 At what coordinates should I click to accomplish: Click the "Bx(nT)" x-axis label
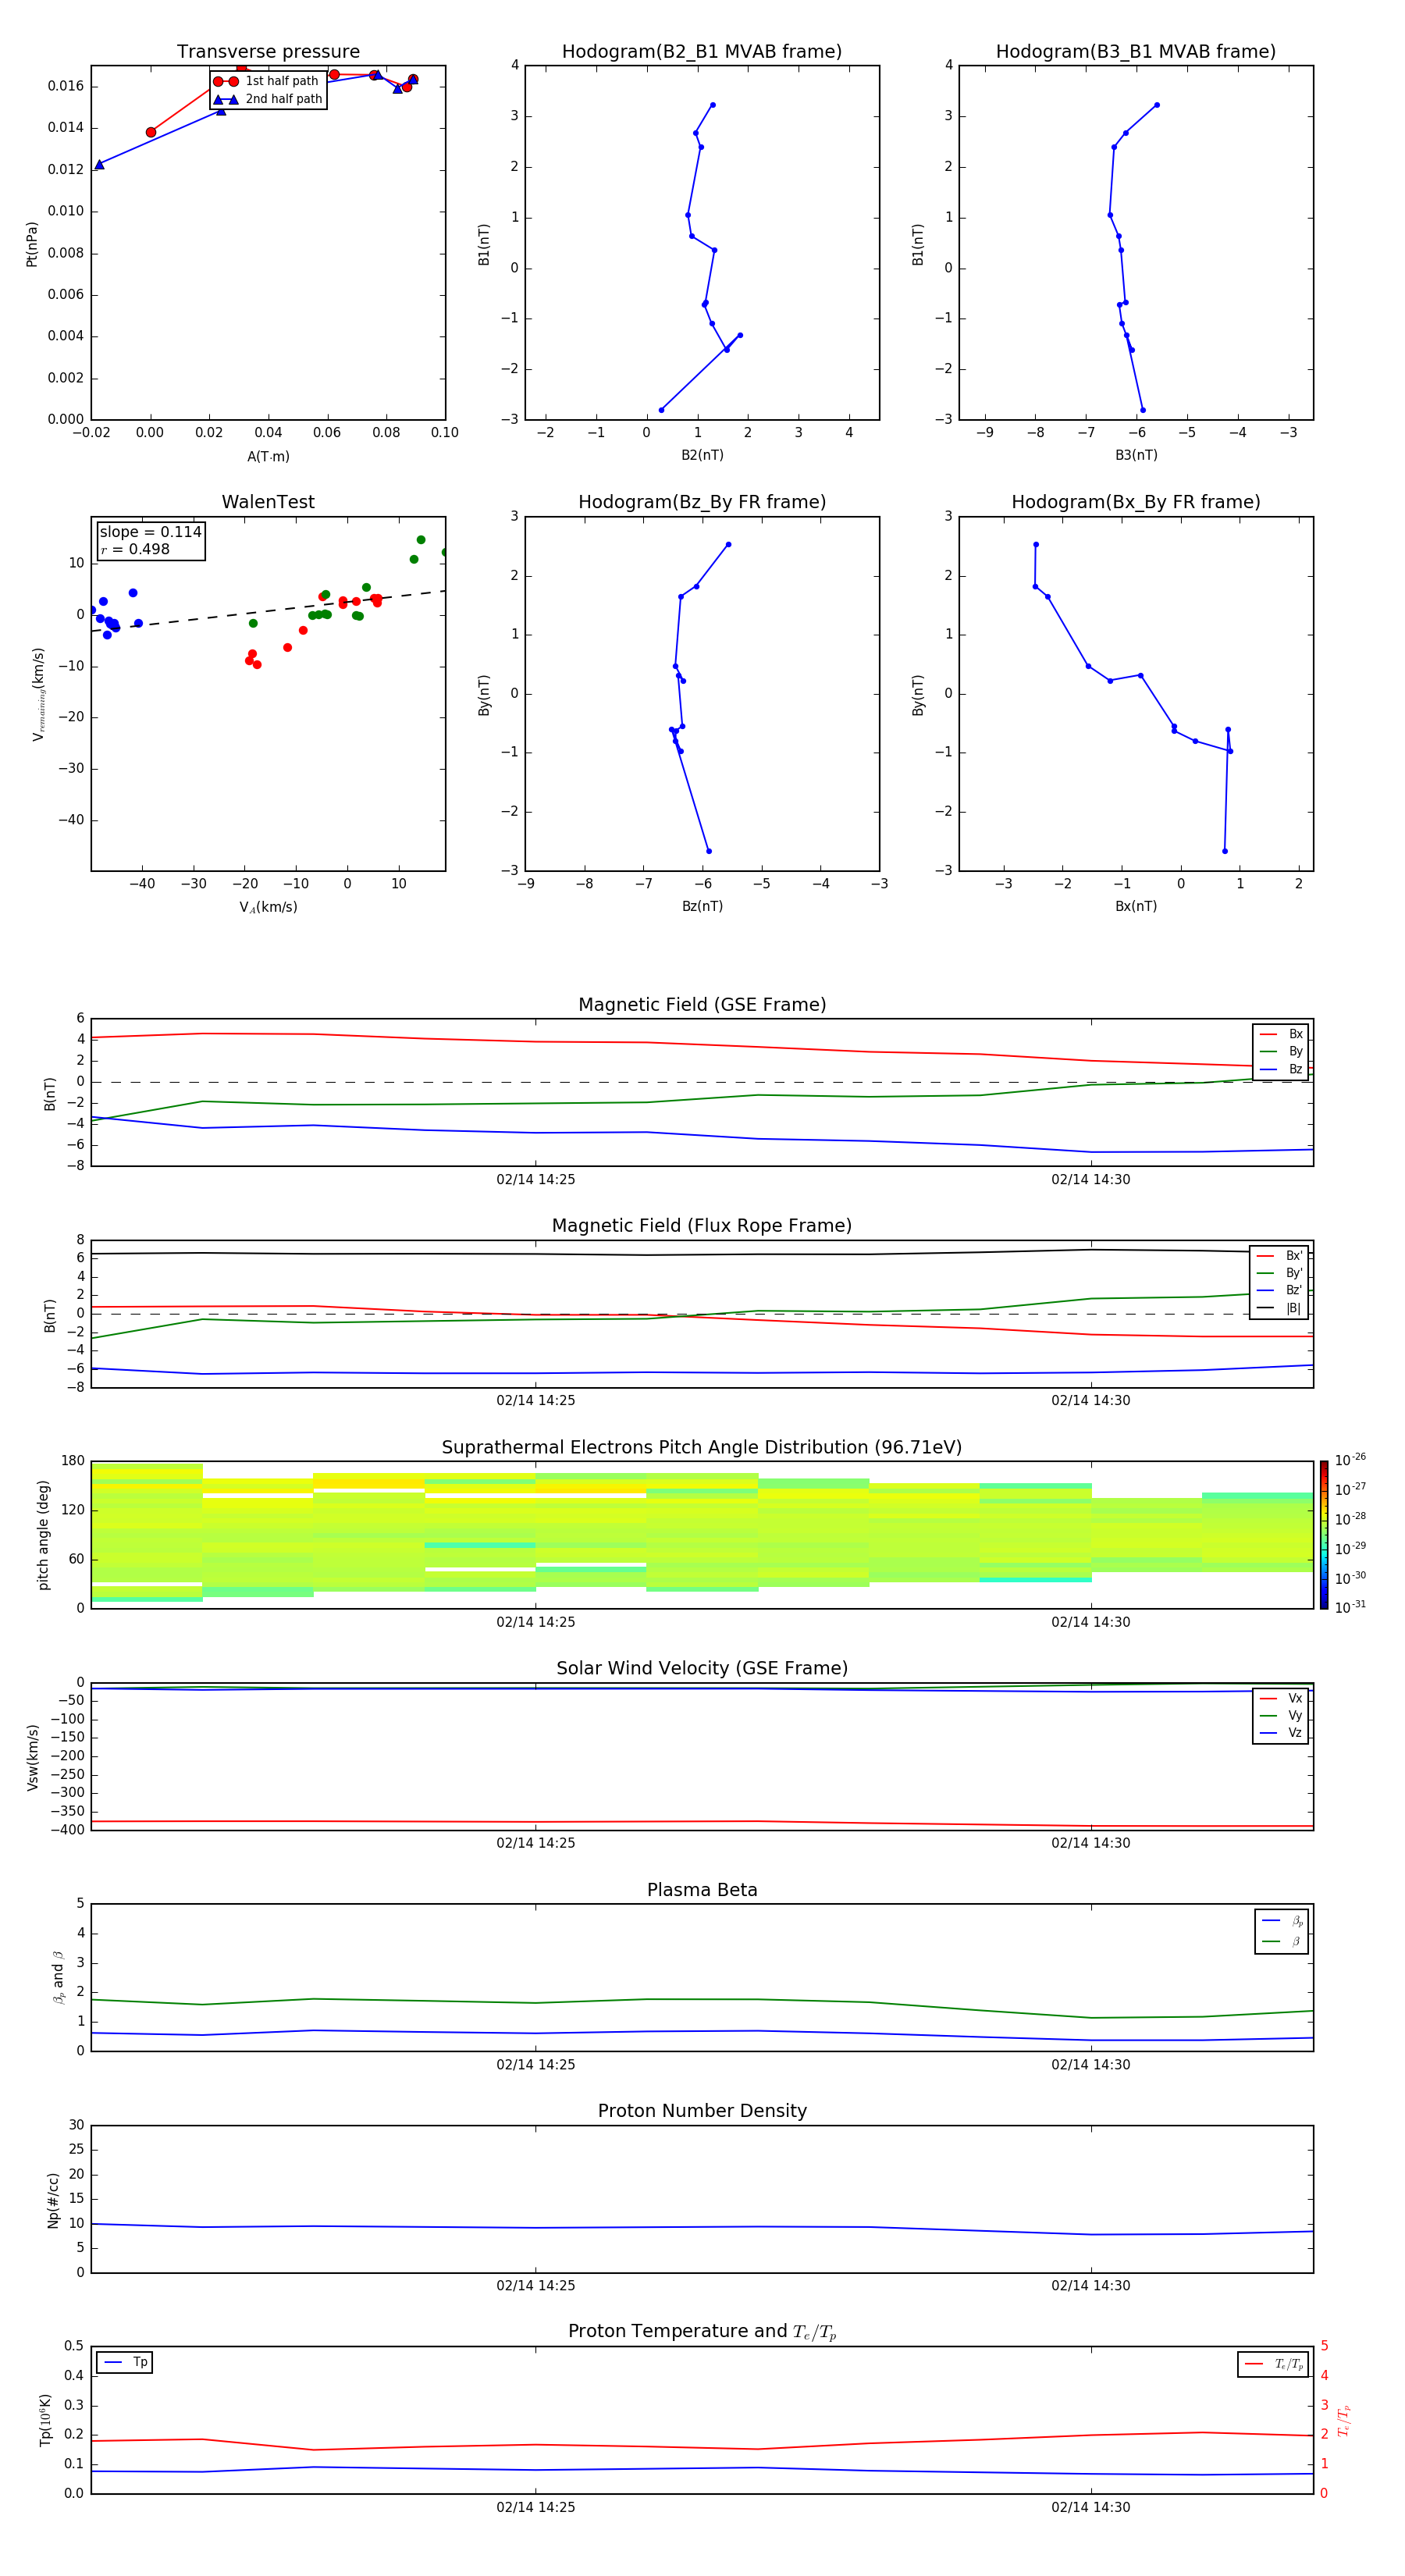coord(1136,906)
